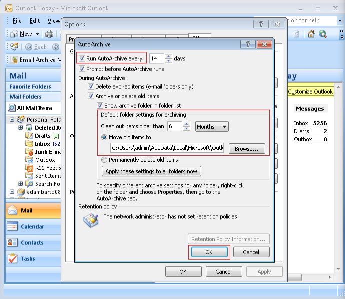Viewport: 345px width, 299px height.
Task: Open the Drafts folder
Action: click(42, 136)
